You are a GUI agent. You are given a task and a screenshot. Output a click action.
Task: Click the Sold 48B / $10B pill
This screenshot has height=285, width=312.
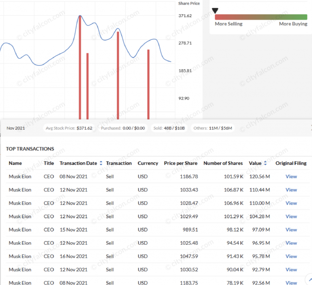click(169, 128)
